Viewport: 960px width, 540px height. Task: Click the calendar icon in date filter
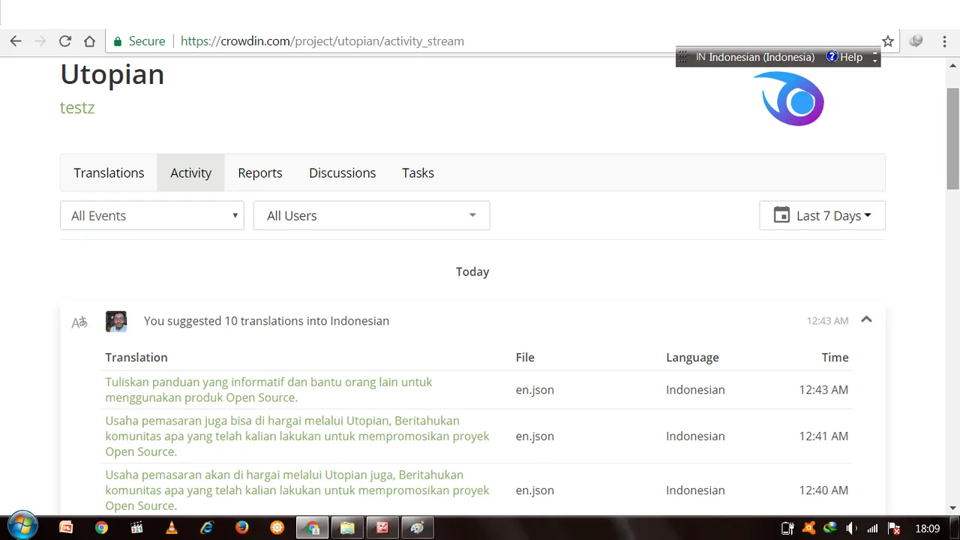(x=781, y=215)
